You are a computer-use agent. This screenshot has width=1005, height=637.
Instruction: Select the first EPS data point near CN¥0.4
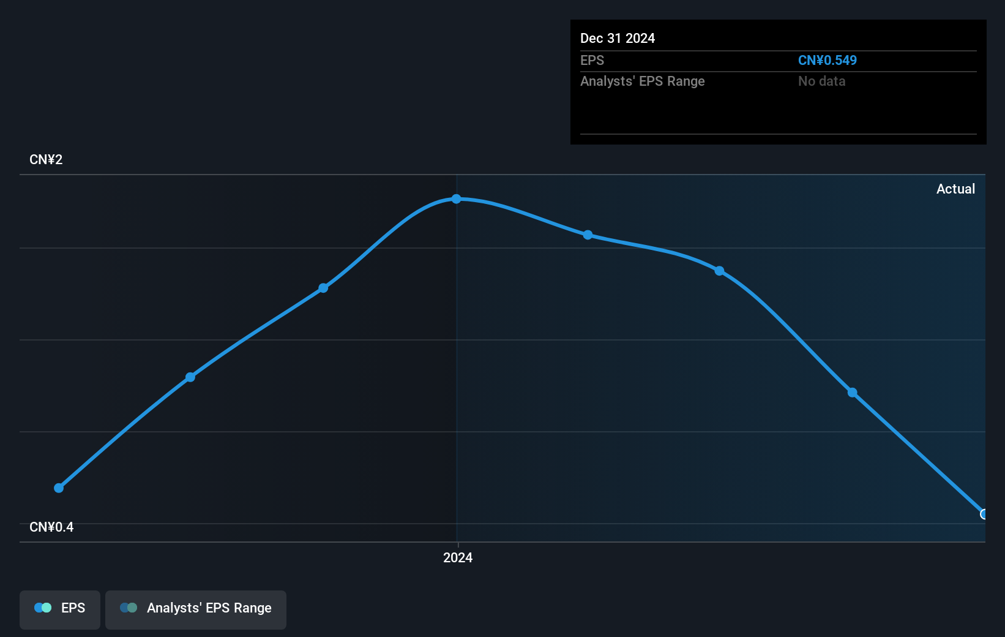(x=59, y=488)
